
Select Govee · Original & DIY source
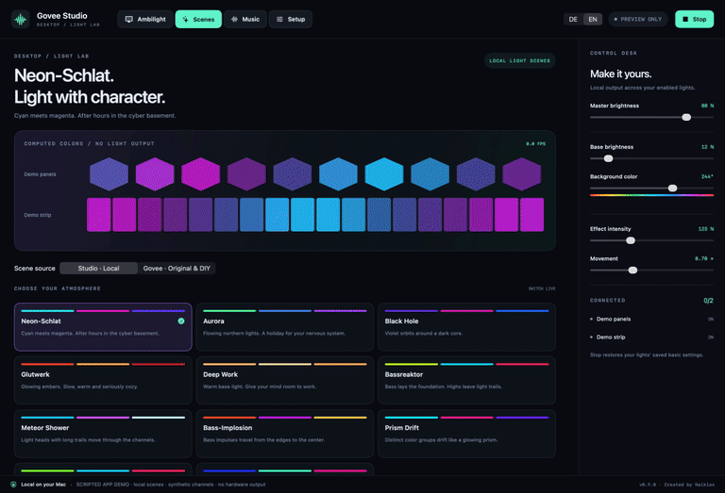pos(177,269)
